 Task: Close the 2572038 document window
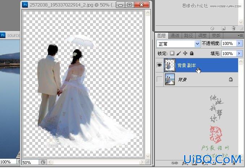click(x=141, y=5)
